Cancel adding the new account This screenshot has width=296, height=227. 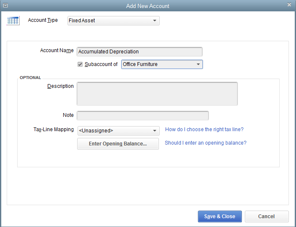click(x=267, y=216)
